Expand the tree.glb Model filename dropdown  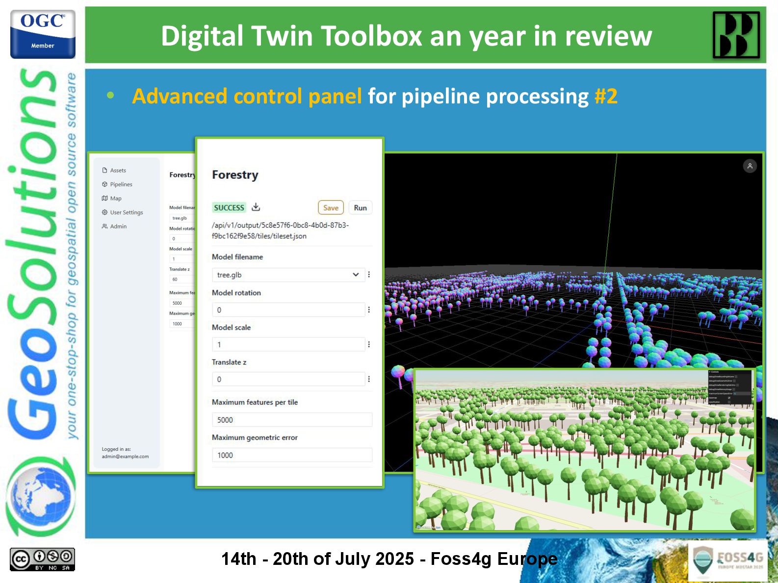(288, 275)
